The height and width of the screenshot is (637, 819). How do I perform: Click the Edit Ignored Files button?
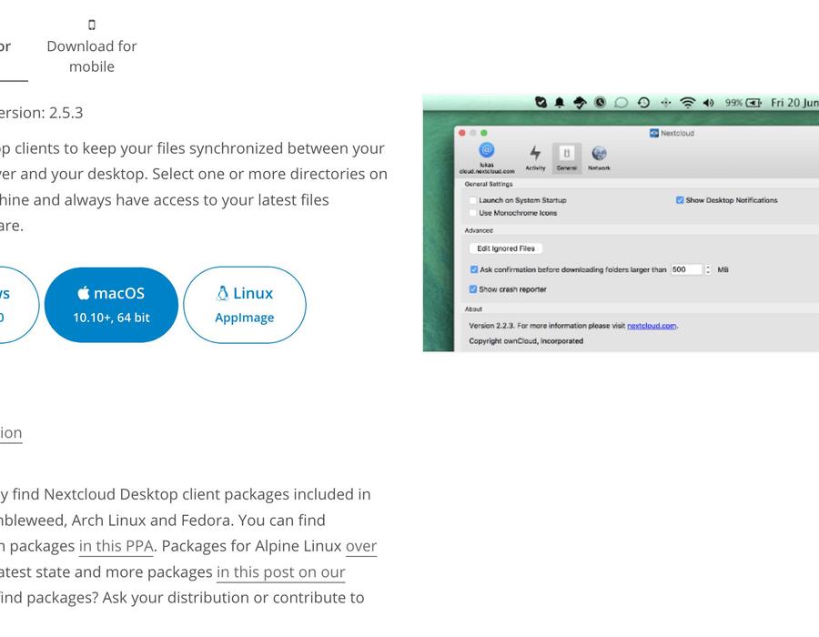506,248
